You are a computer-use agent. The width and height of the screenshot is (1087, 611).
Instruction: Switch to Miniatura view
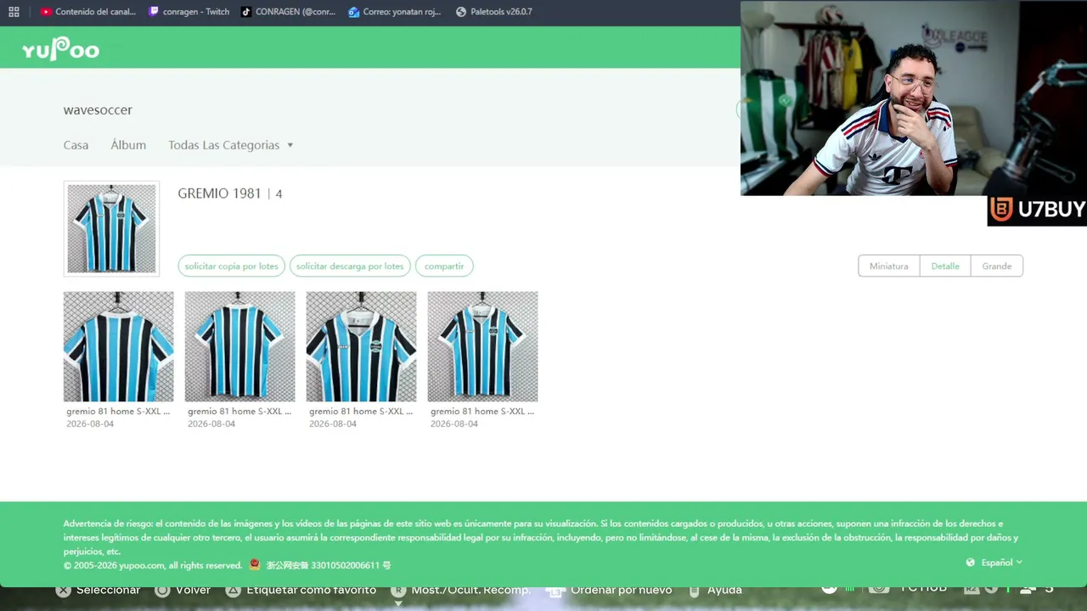click(x=889, y=266)
